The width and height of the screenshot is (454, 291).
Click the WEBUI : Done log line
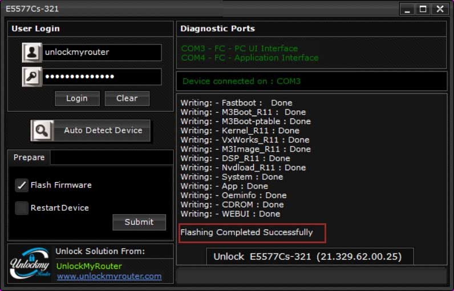[230, 214]
